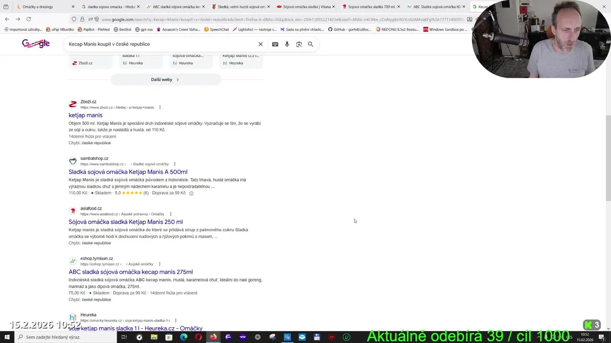
Task: Open soja ketjap manis sladka 1 l Heureka link
Action: tap(136, 328)
